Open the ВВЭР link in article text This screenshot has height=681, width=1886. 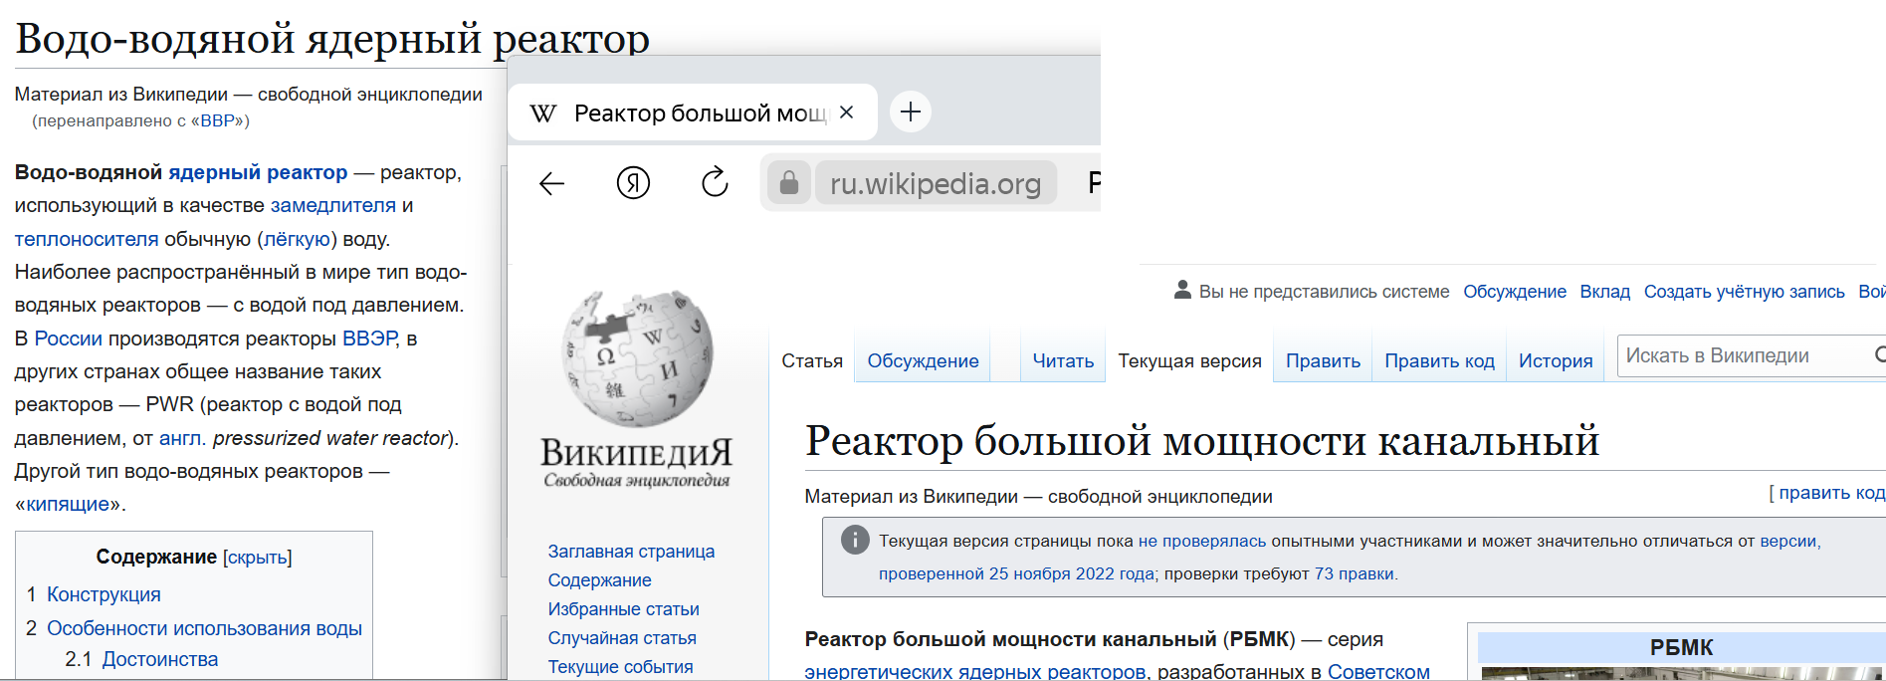click(x=370, y=339)
